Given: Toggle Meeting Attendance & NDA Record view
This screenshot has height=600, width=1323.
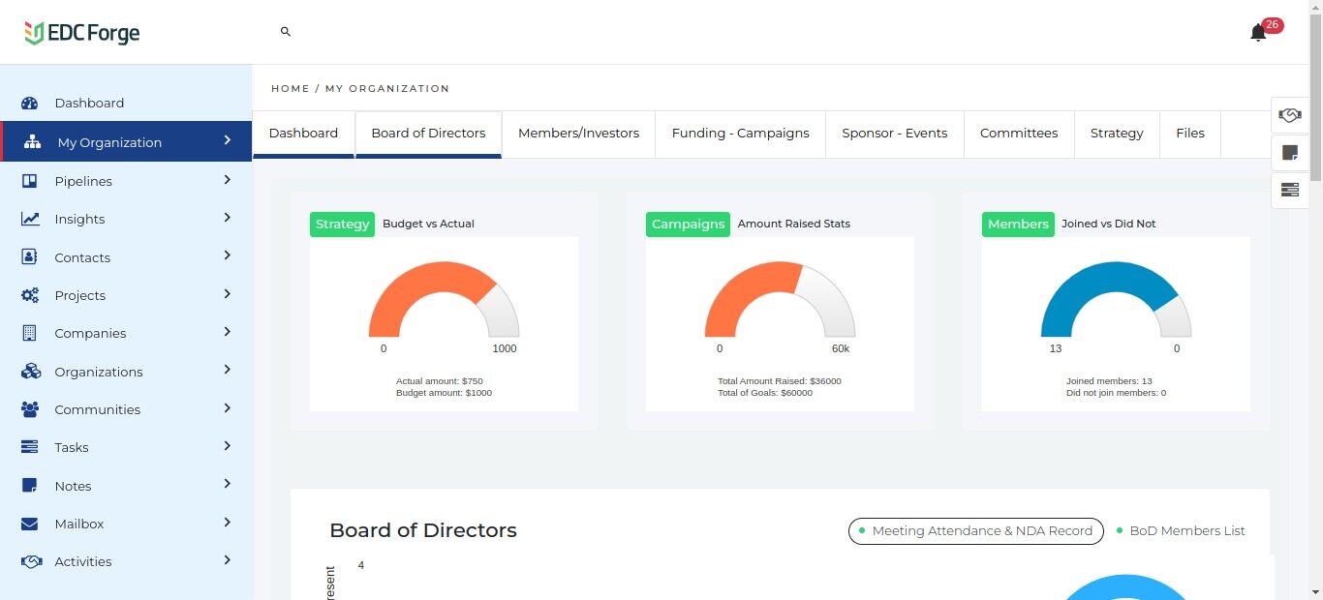Looking at the screenshot, I should point(975,531).
